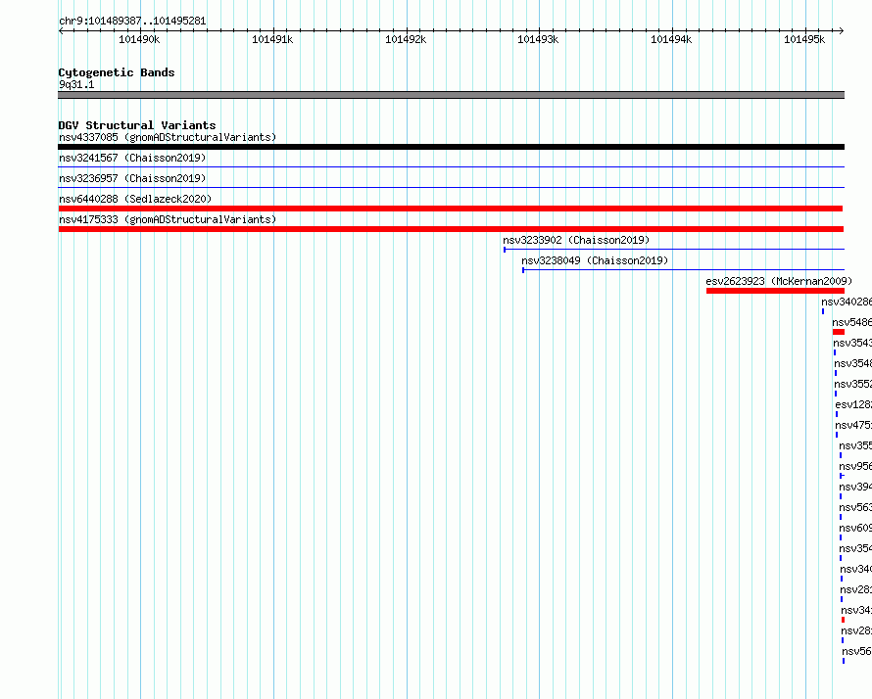The image size is (872, 699).
Task: Click the truncated nsv3548 variant label
Action: (x=852, y=363)
